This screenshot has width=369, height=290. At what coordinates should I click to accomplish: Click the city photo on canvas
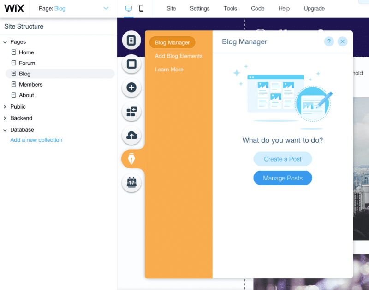pos(361,168)
